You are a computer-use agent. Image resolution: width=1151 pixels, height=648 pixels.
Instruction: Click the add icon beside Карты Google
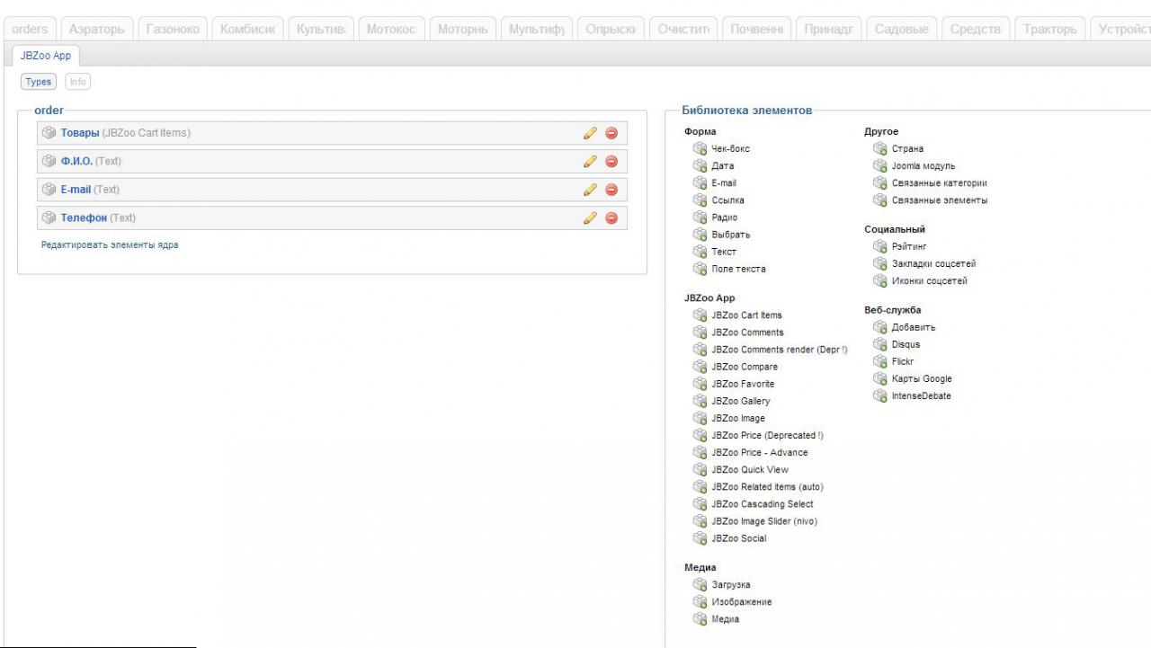point(880,379)
